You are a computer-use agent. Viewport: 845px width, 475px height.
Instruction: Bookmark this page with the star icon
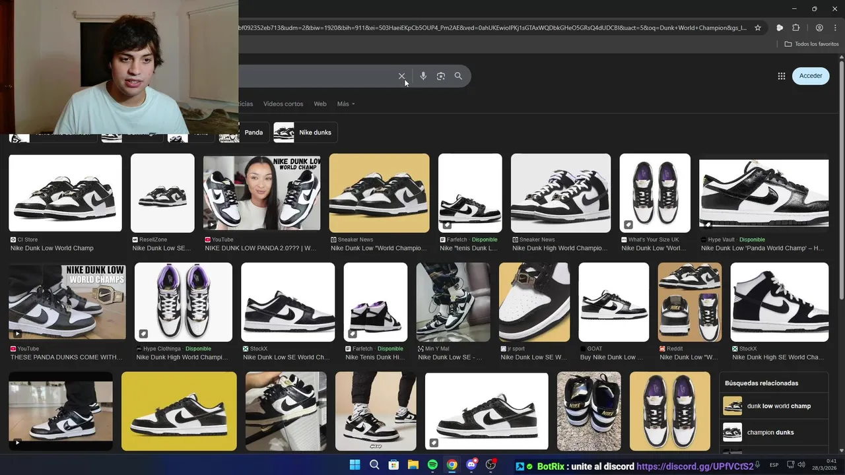(x=758, y=28)
